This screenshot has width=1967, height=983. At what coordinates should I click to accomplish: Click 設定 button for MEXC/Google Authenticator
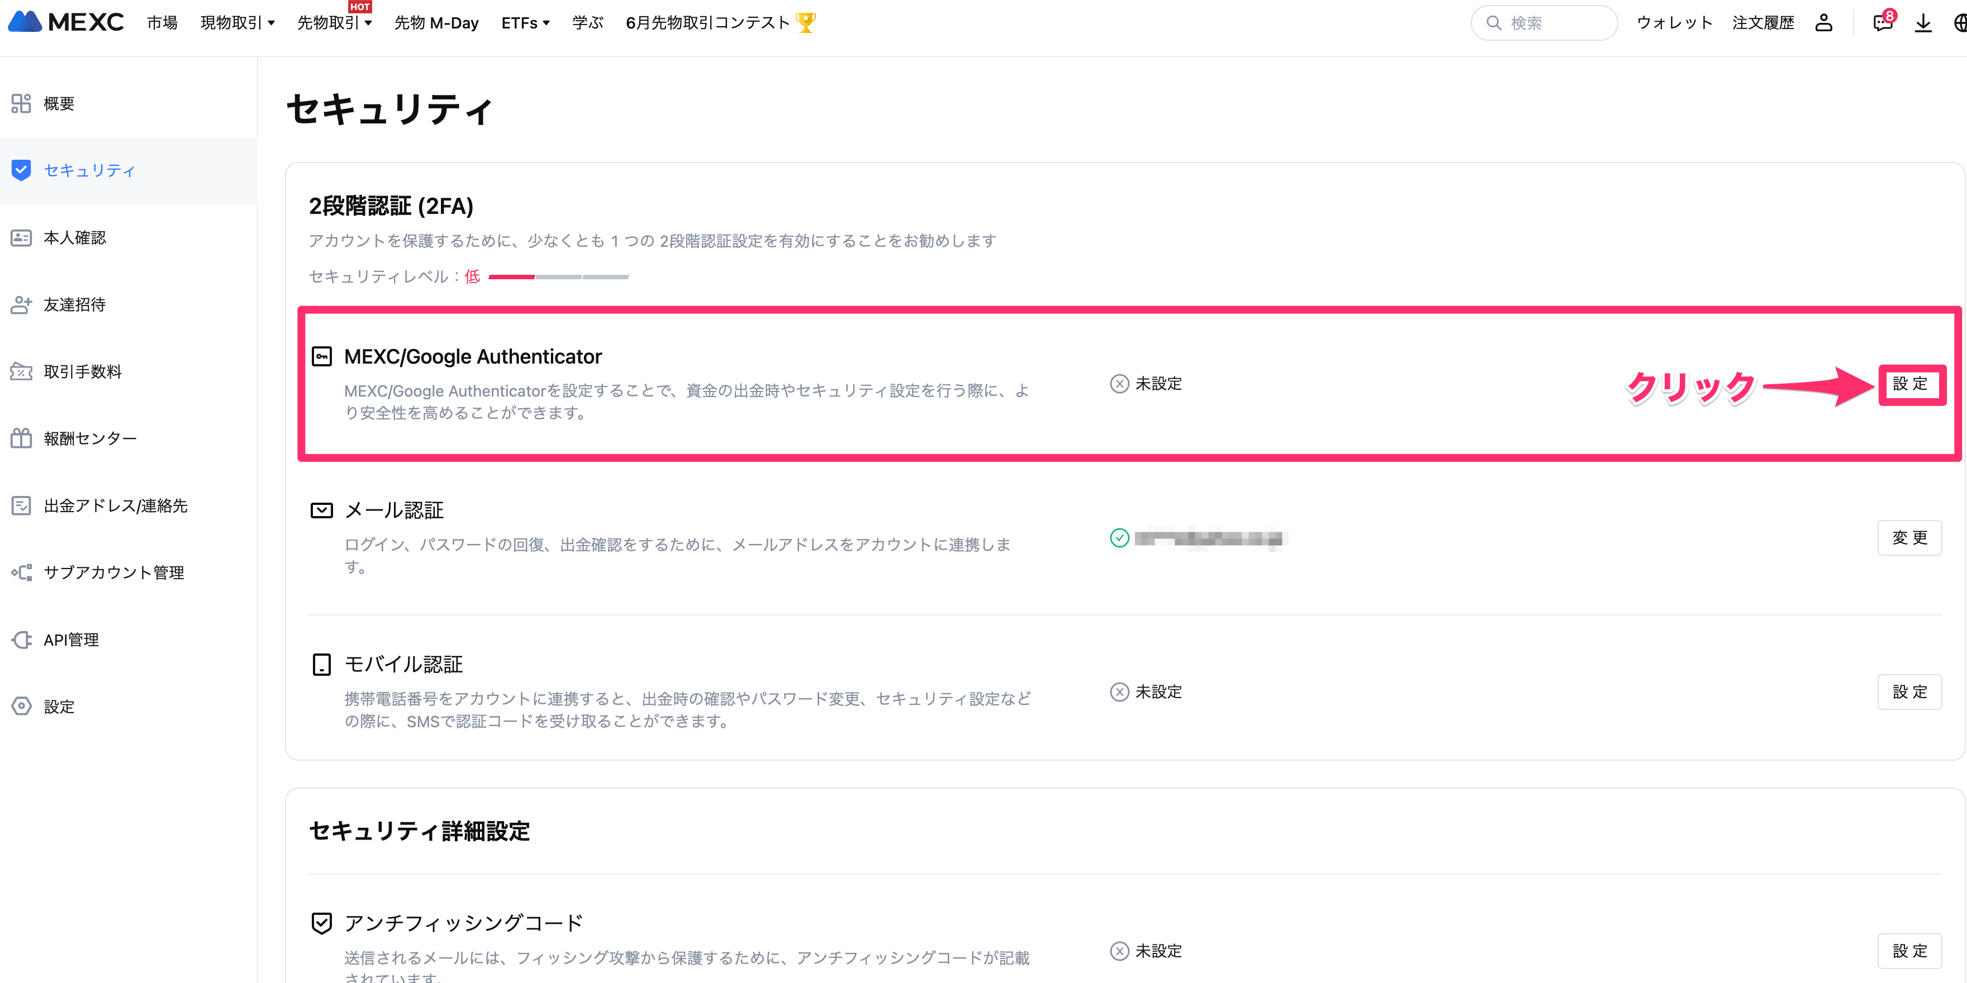pyautogui.click(x=1911, y=384)
